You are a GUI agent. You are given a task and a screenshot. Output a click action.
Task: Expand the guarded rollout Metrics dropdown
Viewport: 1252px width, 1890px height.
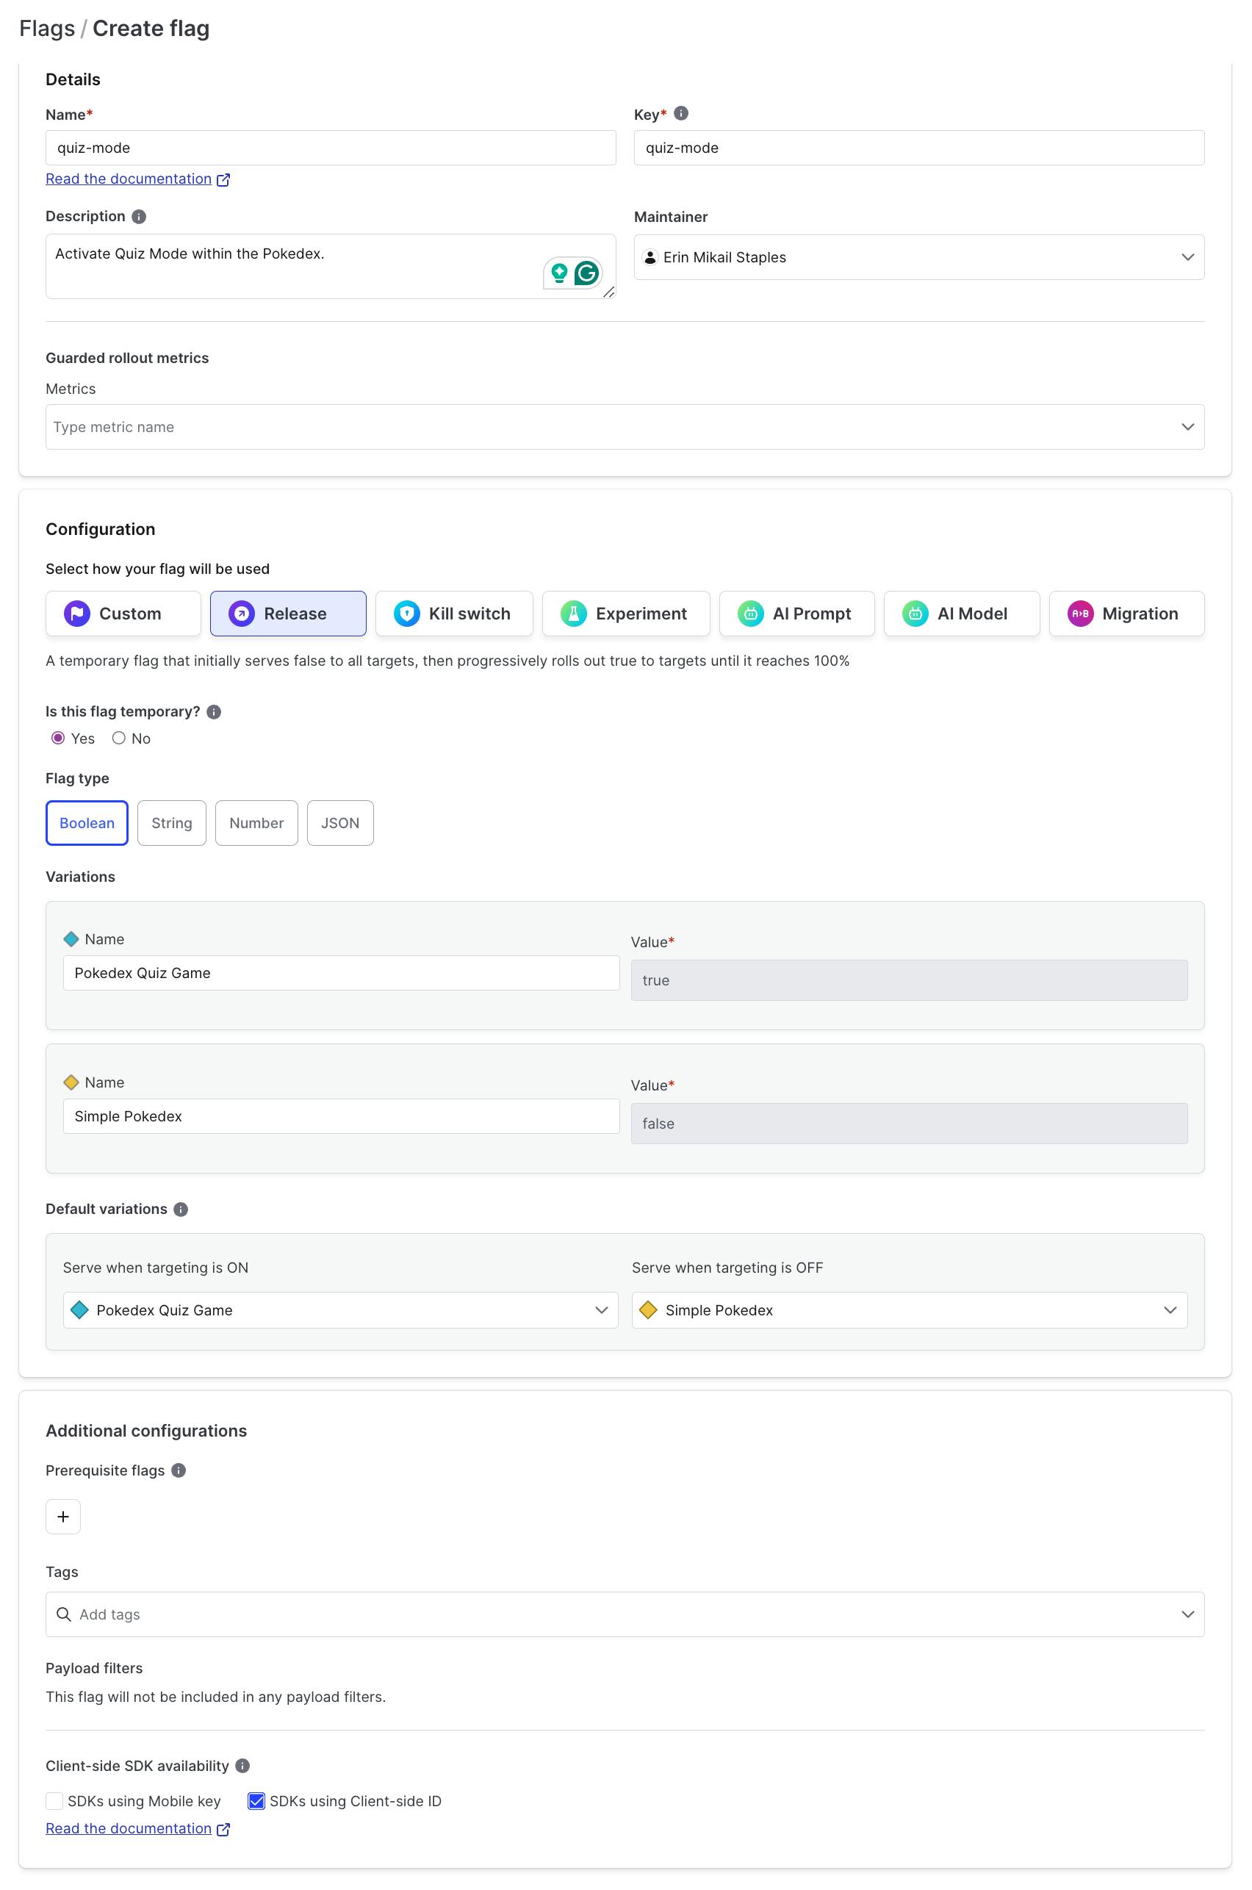click(x=625, y=427)
